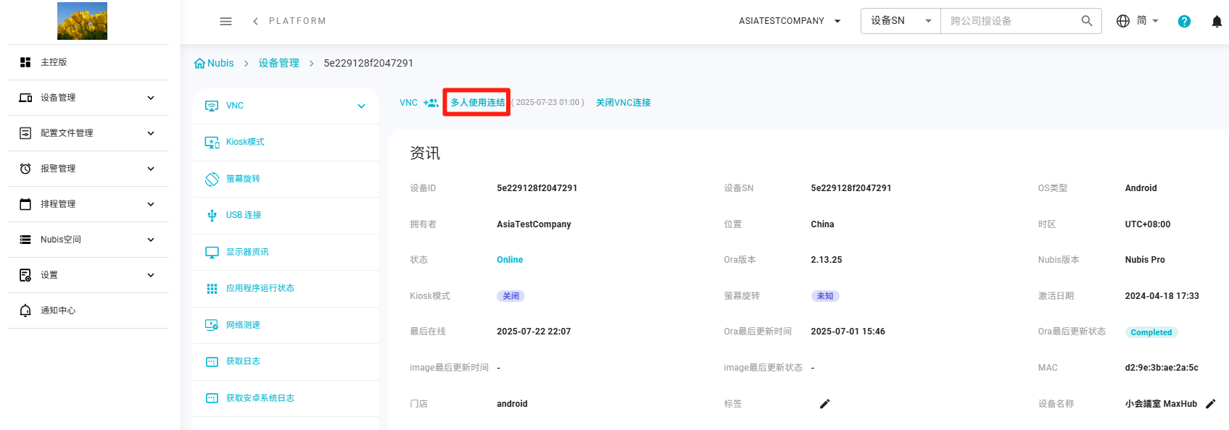Click the Kiosk模式 panel icon
1229x430 pixels.
pos(212,143)
